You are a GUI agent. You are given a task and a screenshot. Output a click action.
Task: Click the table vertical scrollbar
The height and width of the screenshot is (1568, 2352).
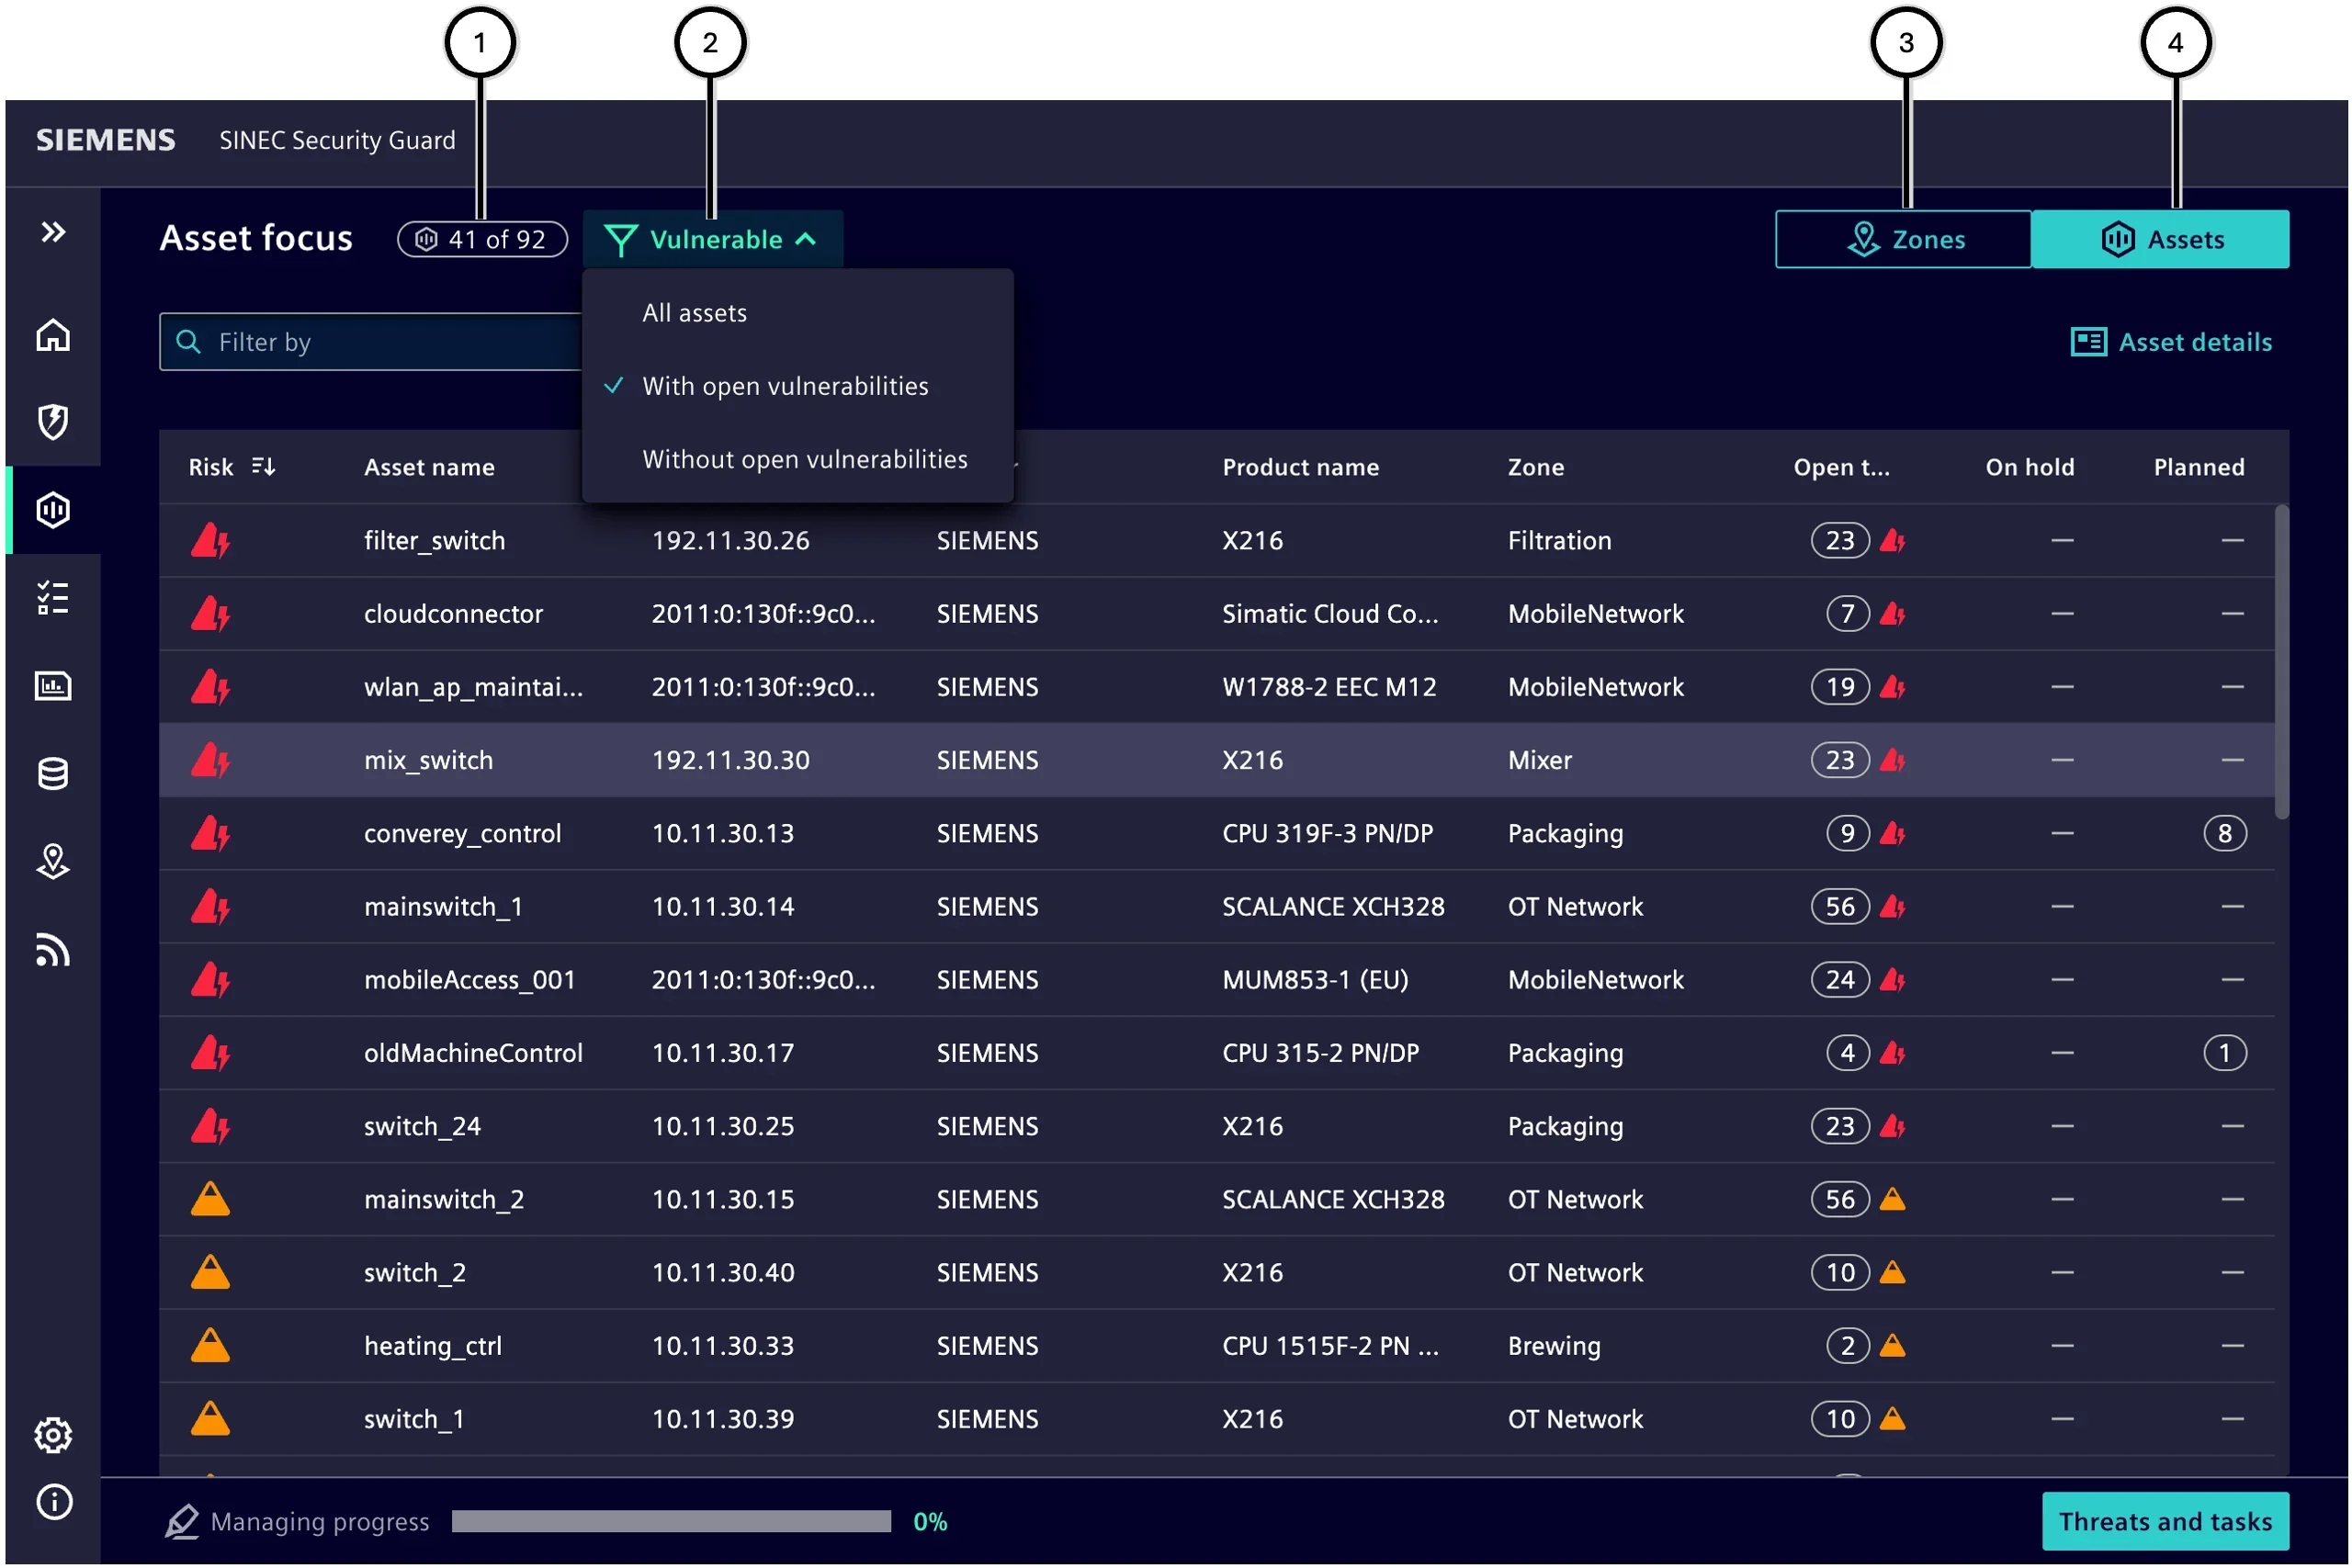pyautogui.click(x=2281, y=662)
